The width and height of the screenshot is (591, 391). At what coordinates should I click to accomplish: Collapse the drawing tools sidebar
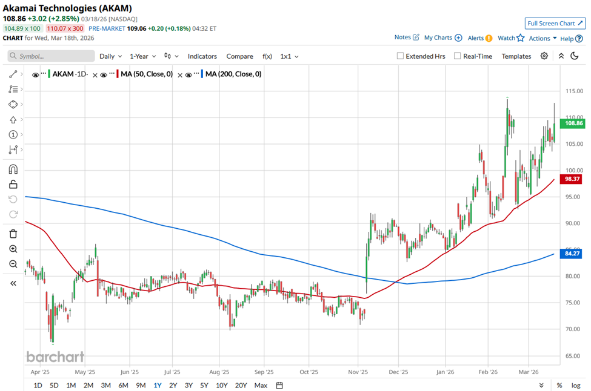13,283
